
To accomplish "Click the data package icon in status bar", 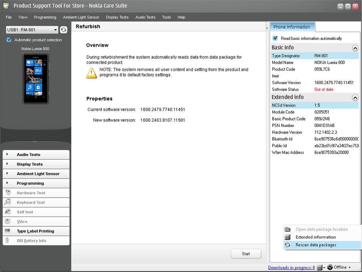I will pyautogui.click(x=319, y=268).
